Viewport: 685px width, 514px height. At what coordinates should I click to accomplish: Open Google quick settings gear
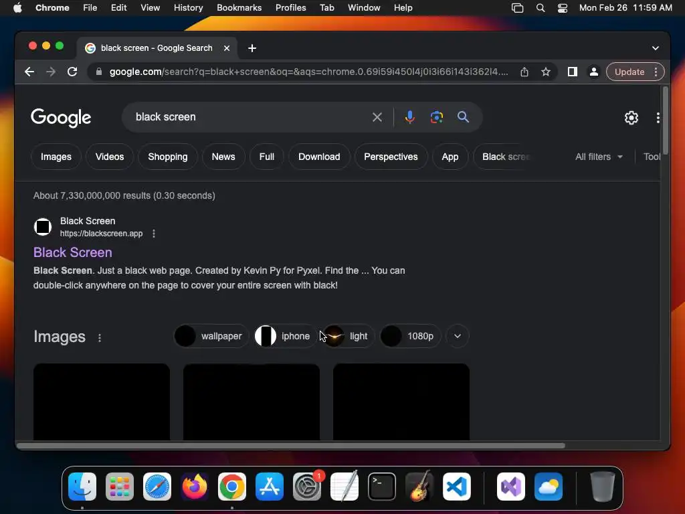(631, 118)
